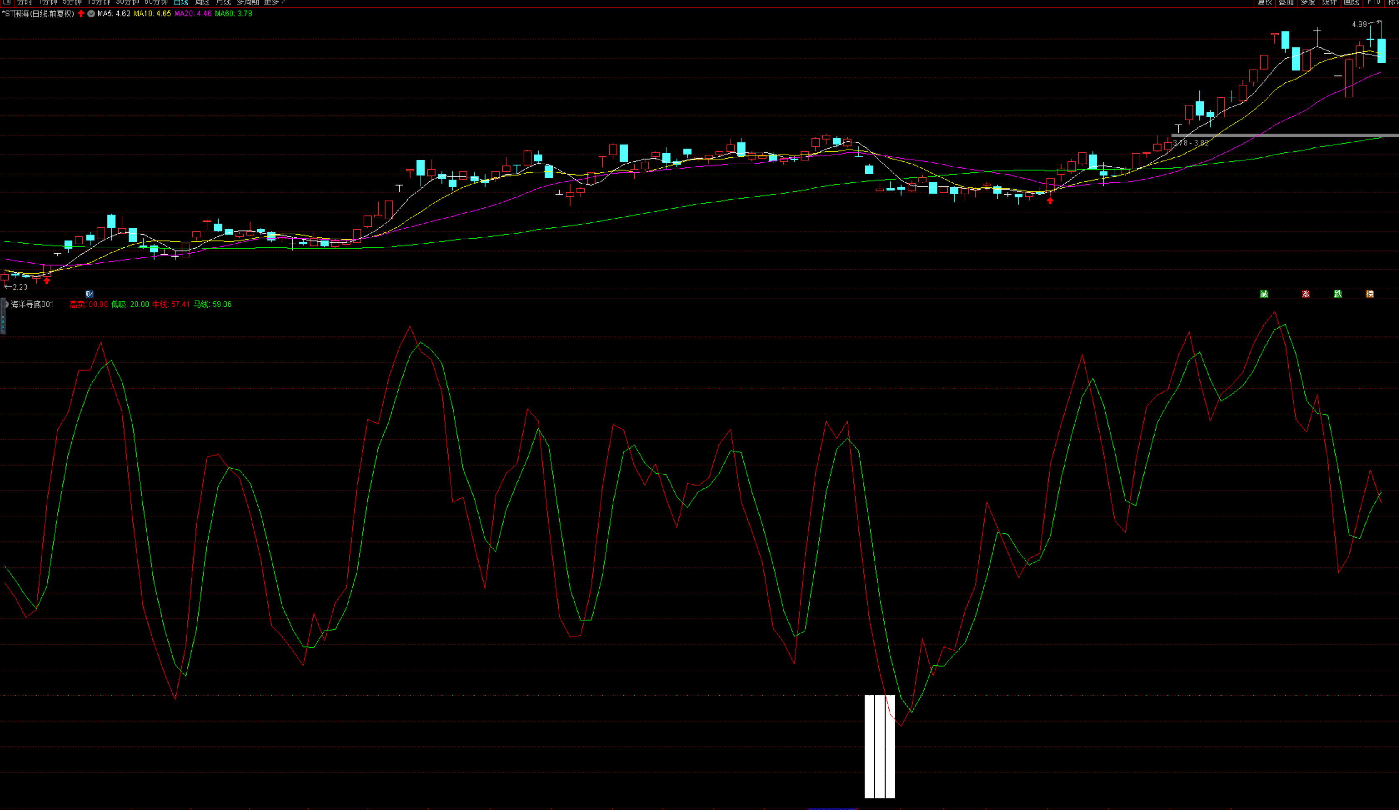Click the panel icon left of 分时
Viewport: 1399px width, 810px height.
(7, 2)
